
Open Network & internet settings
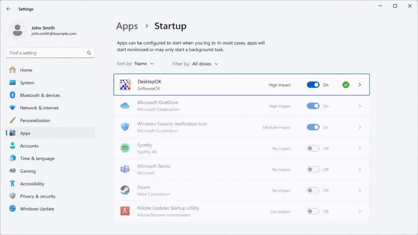coord(50,108)
